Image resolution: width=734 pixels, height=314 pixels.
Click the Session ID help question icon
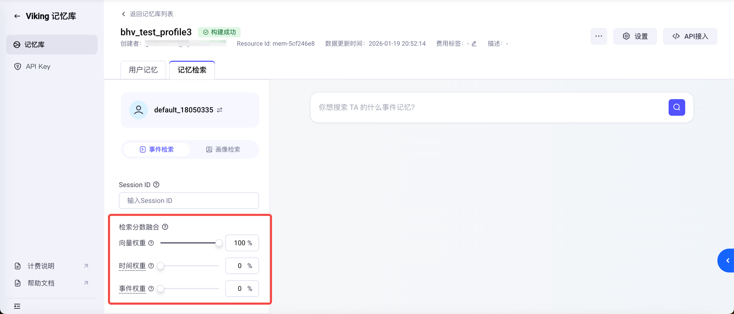point(156,185)
